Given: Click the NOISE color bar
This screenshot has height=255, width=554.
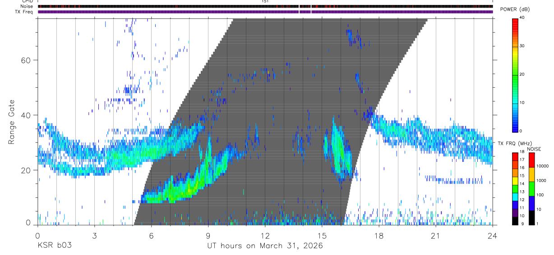Looking at the screenshot, I should point(531,188).
